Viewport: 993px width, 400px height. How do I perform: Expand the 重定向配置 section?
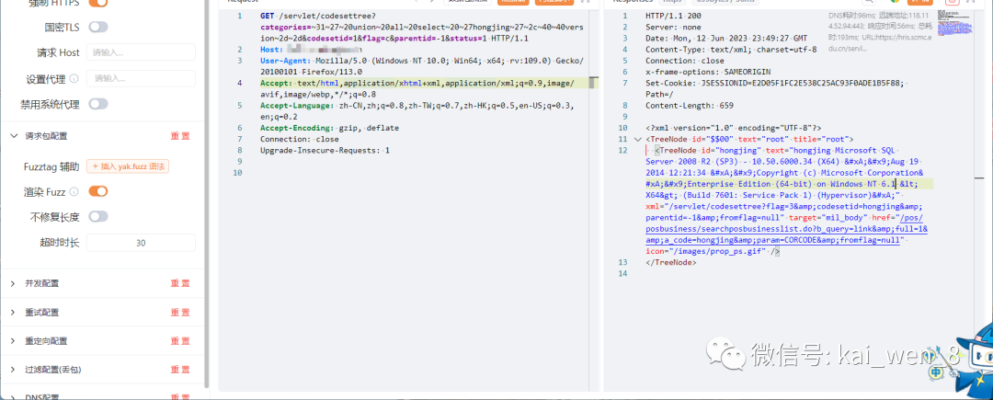[13, 340]
